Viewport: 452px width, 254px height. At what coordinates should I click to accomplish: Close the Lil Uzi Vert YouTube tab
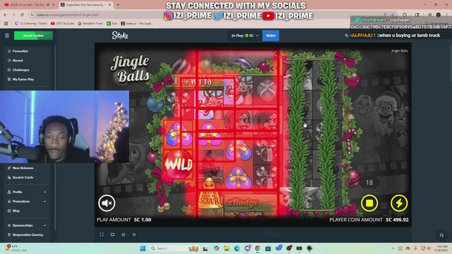54,5
